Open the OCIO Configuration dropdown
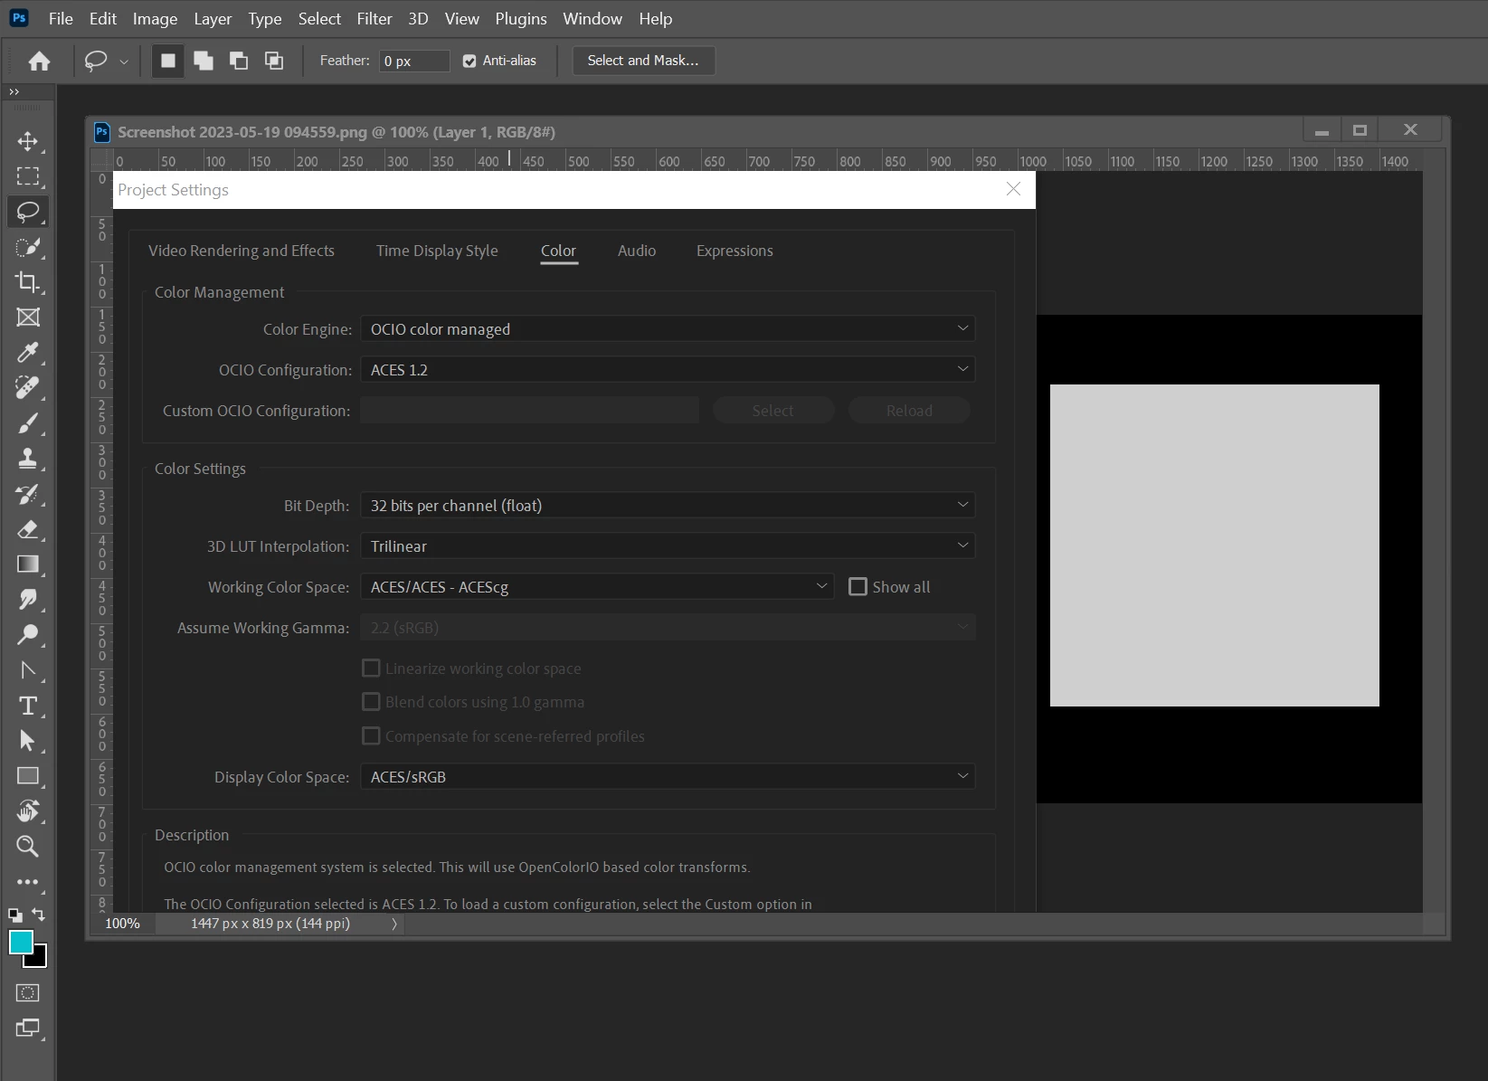1488x1081 pixels. coord(668,370)
